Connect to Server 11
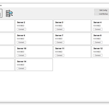This screenshot has width=109, height=106. coord(60,55)
